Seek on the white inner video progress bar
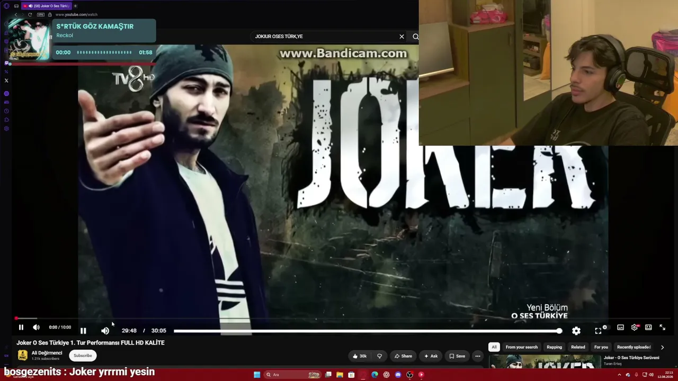Image resolution: width=678 pixels, height=381 pixels. tap(367, 331)
